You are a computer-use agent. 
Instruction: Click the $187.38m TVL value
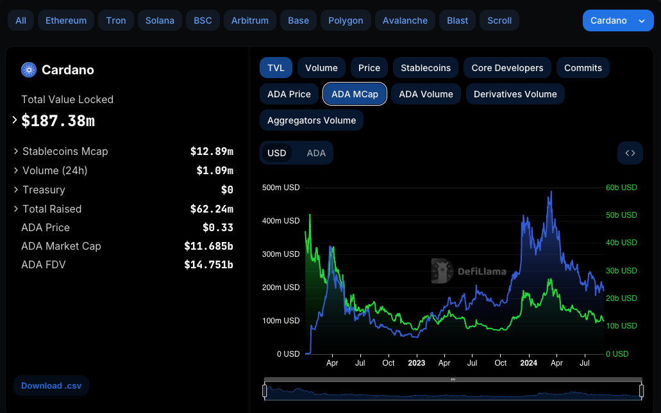point(58,121)
